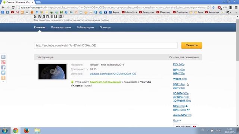Expand the hidden bookmarks overflow chevron
The image size is (239, 134).
coord(236,12)
